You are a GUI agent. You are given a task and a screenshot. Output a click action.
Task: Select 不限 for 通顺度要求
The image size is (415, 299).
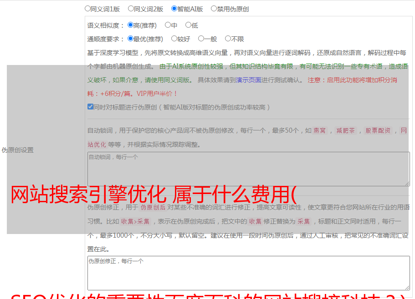click(228, 39)
